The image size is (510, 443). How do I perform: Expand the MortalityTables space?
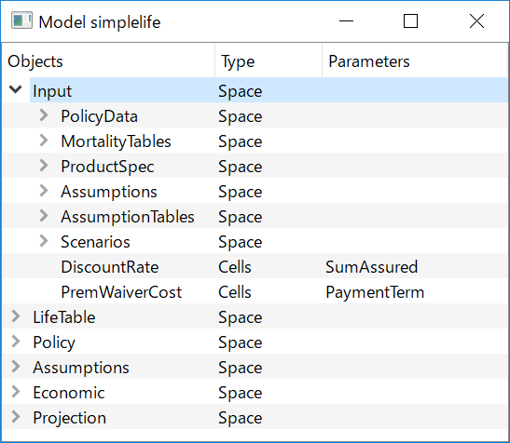coord(44,141)
